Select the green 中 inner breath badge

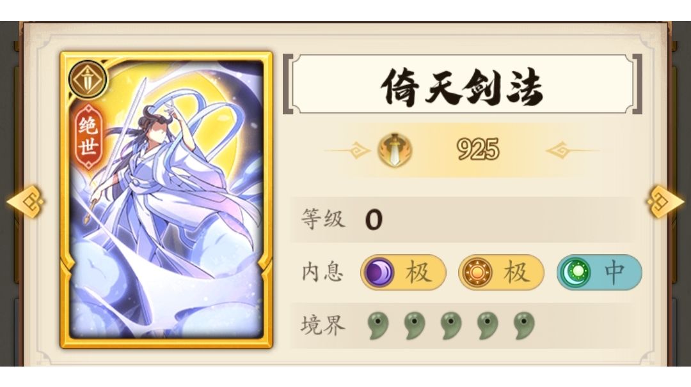[600, 272]
